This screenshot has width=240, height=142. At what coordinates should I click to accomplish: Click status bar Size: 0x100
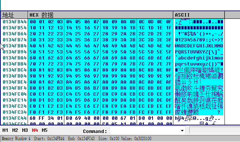tap(109, 139)
